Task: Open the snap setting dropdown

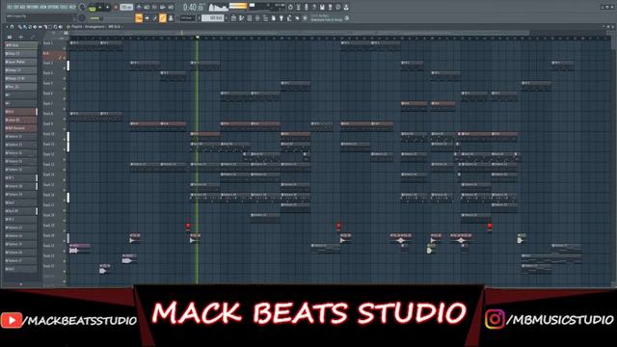Action: coord(187,17)
